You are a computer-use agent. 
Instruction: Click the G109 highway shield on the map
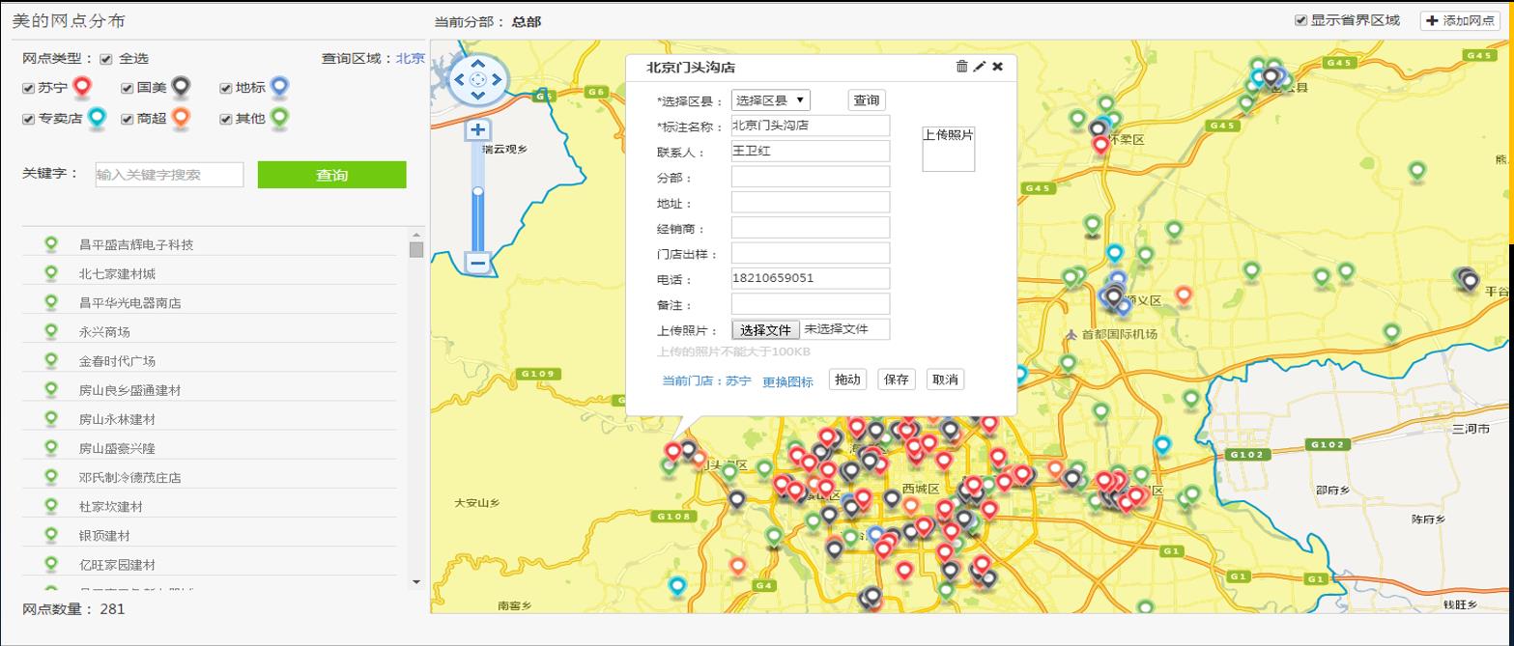pyautogui.click(x=537, y=374)
